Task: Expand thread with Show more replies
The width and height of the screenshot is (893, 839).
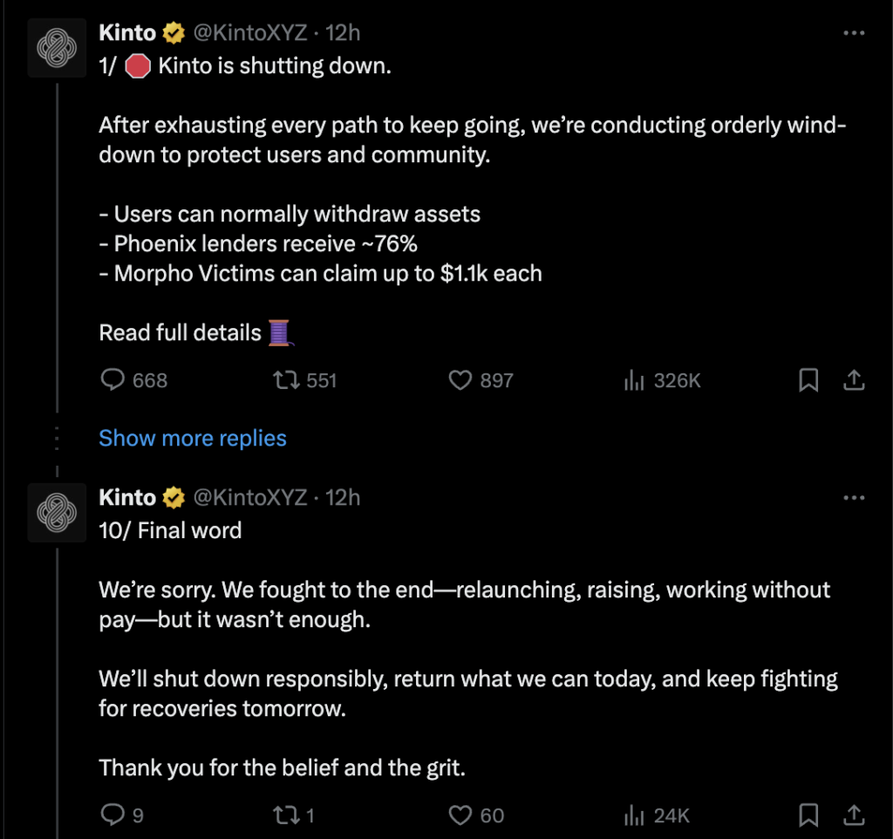Action: point(193,438)
